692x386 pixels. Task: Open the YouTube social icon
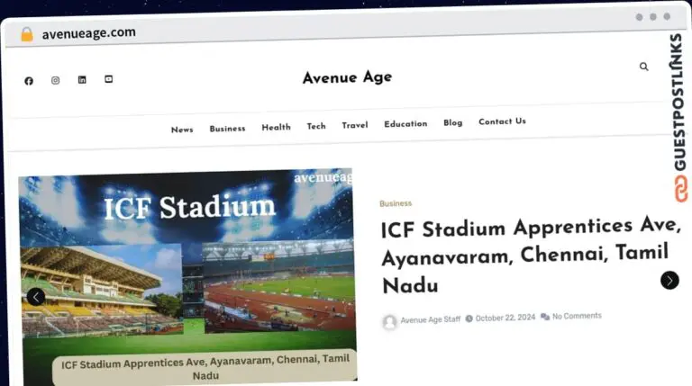[108, 79]
